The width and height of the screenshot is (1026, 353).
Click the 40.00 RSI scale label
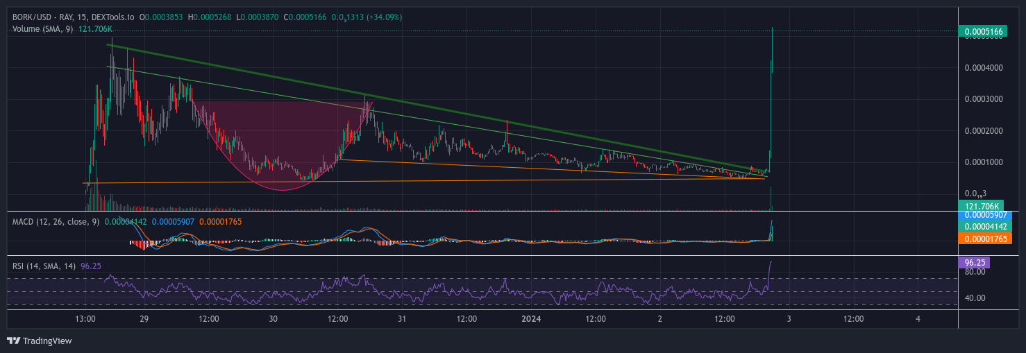pyautogui.click(x=974, y=298)
